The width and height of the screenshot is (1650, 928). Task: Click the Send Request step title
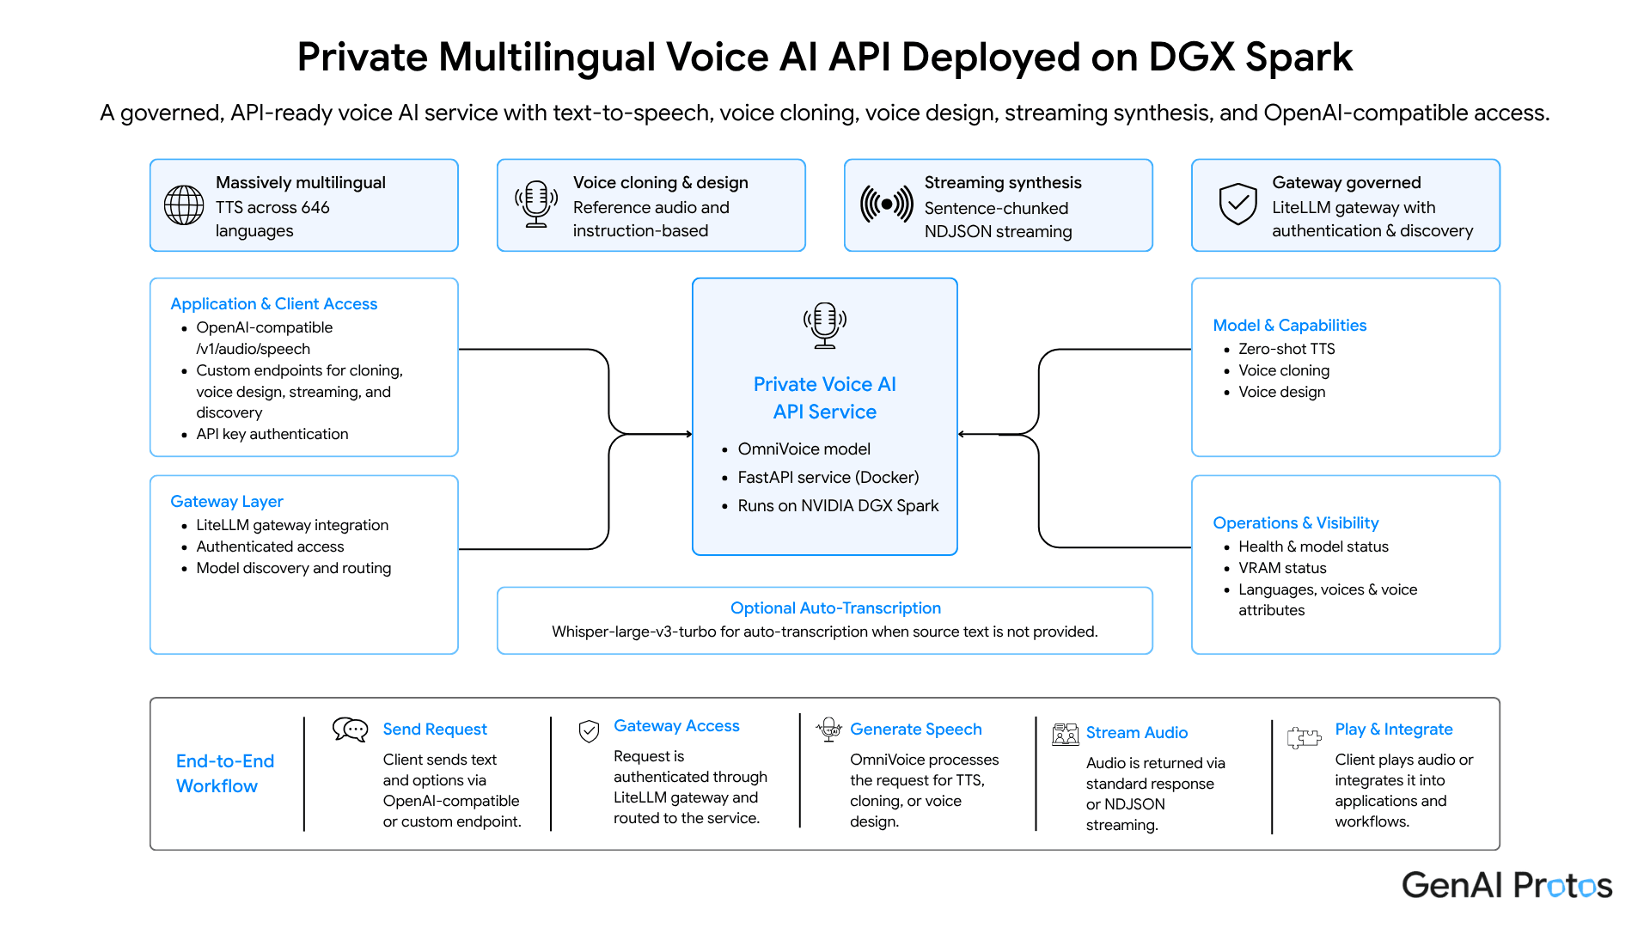[x=435, y=730]
